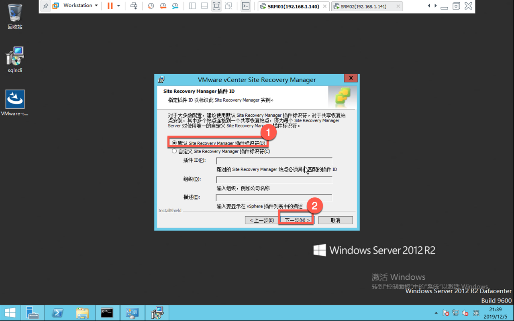Viewport: 514px width, 321px height.
Task: Open the Windows Start button
Action: coord(10,313)
